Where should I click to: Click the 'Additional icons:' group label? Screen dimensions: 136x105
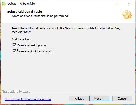(x=22, y=39)
